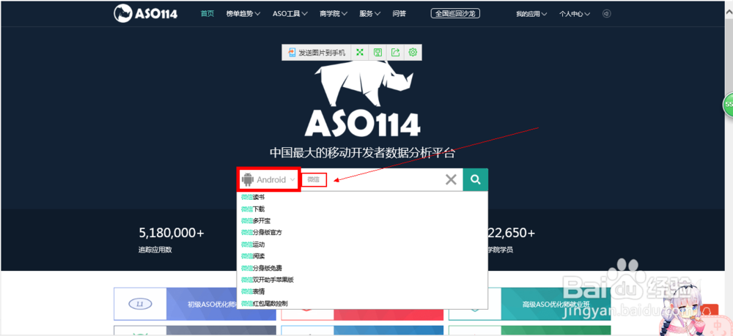Open the Android platform dropdown
The height and width of the screenshot is (336, 733).
(268, 179)
